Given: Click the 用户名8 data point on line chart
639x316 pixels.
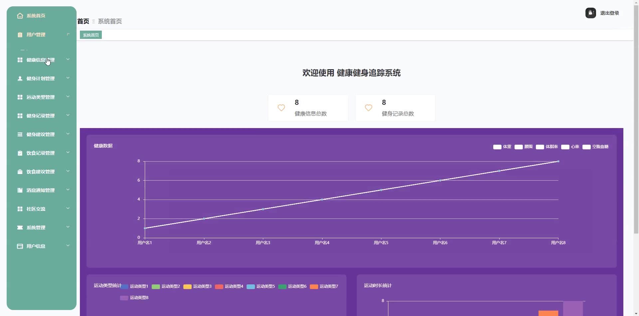Looking at the screenshot, I should pyautogui.click(x=558, y=161).
